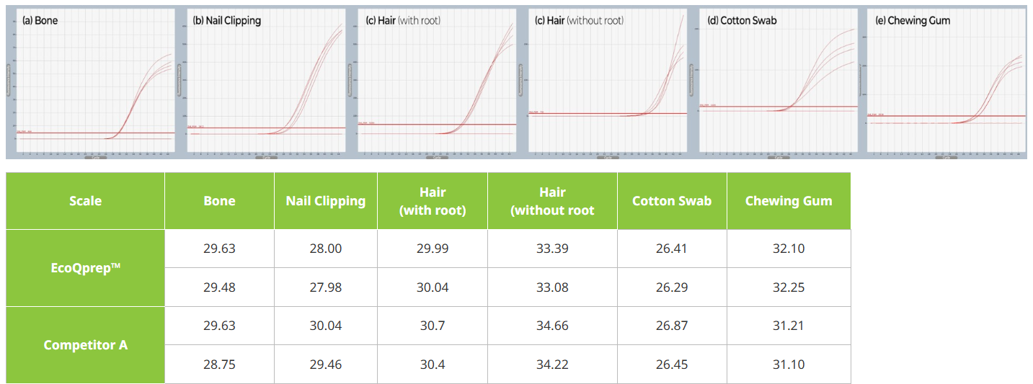Image resolution: width=1033 pixels, height=384 pixels.
Task: Select the EcoQprep row label
Action: point(85,268)
